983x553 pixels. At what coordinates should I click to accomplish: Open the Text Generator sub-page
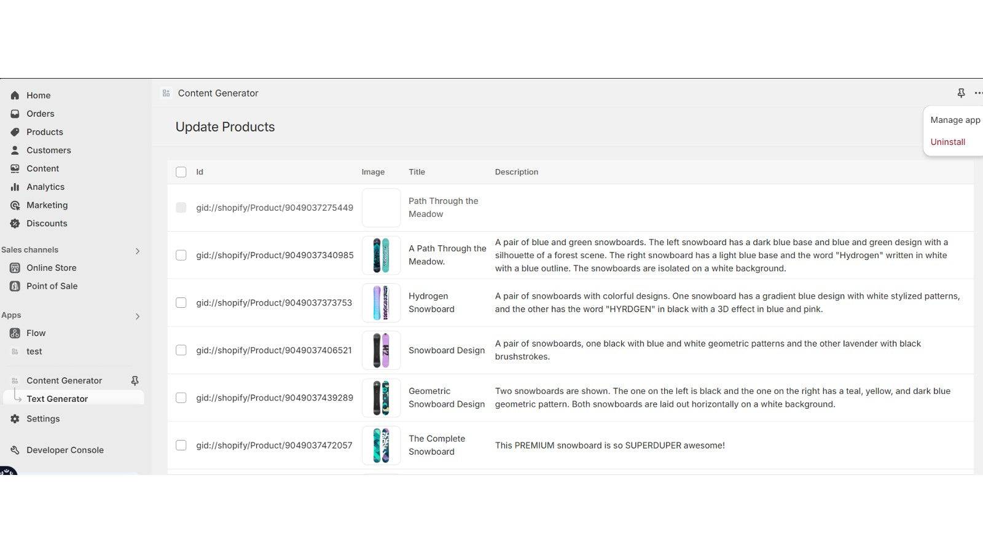57,399
